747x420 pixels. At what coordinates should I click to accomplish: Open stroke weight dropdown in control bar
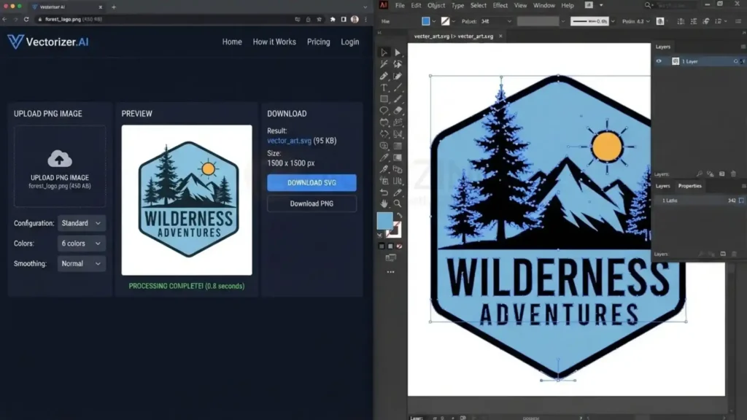click(509, 21)
